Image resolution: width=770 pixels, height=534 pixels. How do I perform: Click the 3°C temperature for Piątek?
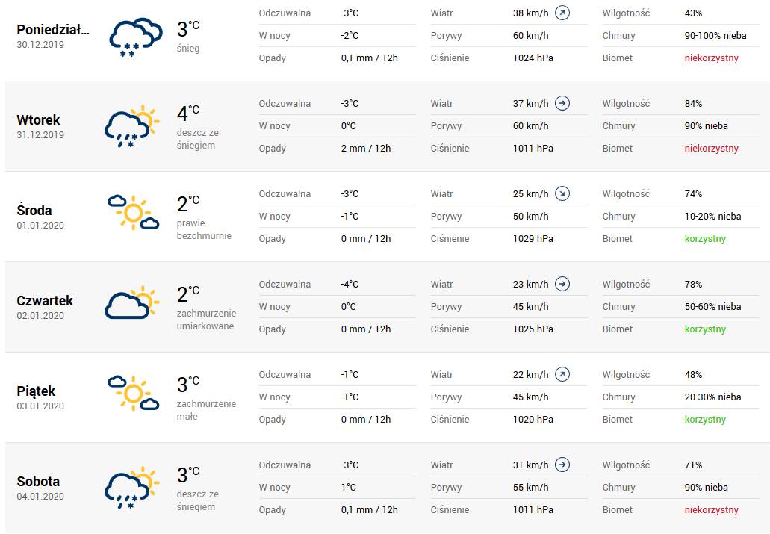click(x=188, y=384)
